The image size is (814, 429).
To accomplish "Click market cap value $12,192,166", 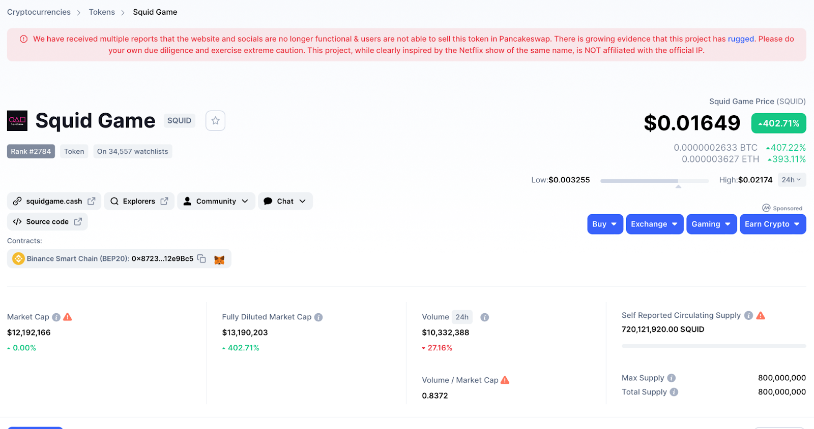I will click(29, 333).
